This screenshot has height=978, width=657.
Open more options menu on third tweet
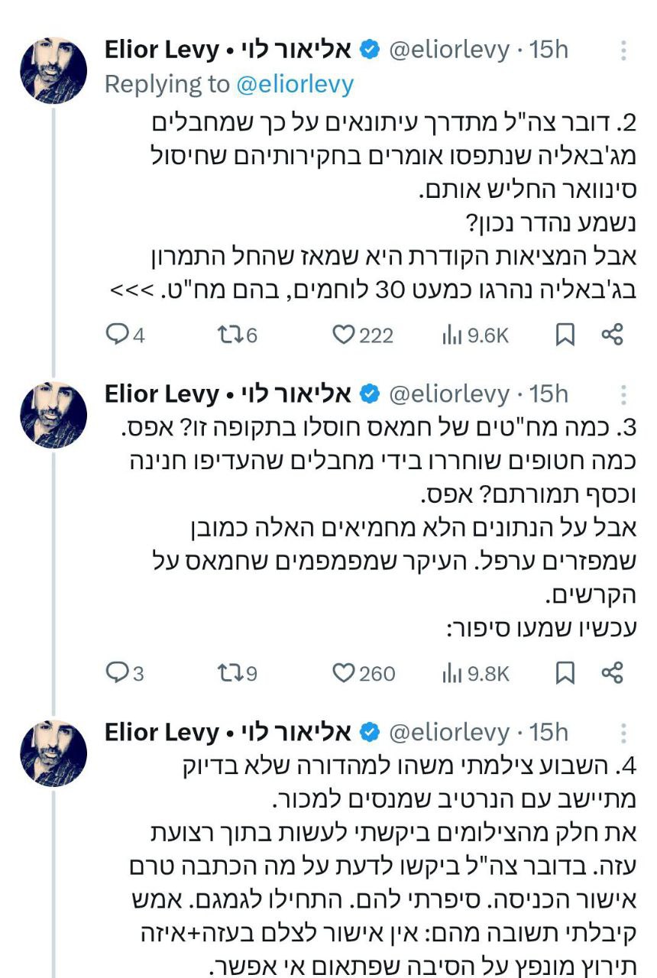click(x=623, y=733)
